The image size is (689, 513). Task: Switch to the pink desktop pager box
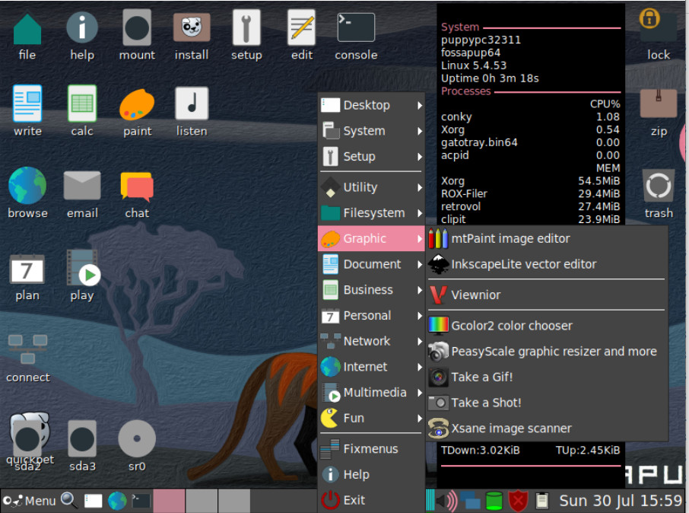[169, 501]
